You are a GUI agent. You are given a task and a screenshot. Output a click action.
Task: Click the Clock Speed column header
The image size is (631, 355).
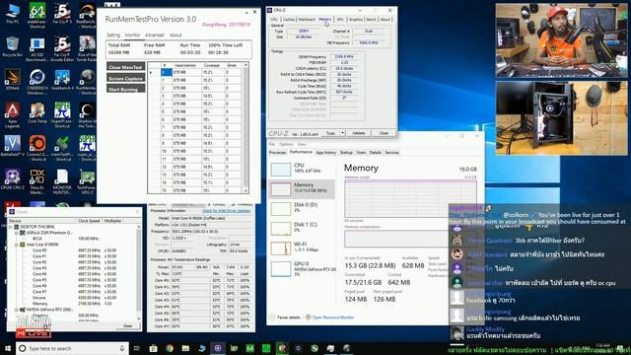click(89, 221)
